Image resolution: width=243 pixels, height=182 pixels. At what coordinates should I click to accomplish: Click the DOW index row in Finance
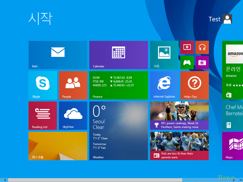112,78
